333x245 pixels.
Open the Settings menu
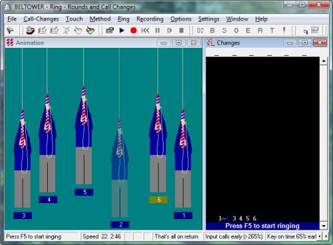[209, 19]
